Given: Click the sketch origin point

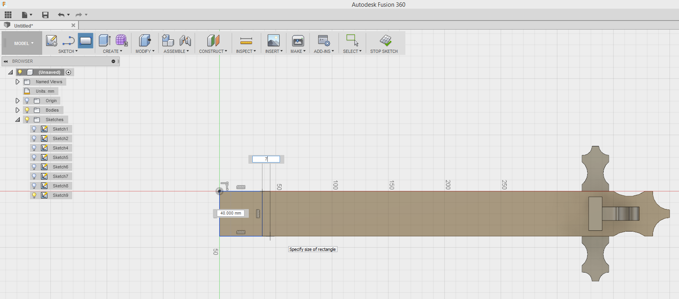Looking at the screenshot, I should pyautogui.click(x=220, y=191).
